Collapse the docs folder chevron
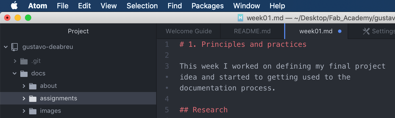Screen dimensions: 395x118 click(15, 74)
